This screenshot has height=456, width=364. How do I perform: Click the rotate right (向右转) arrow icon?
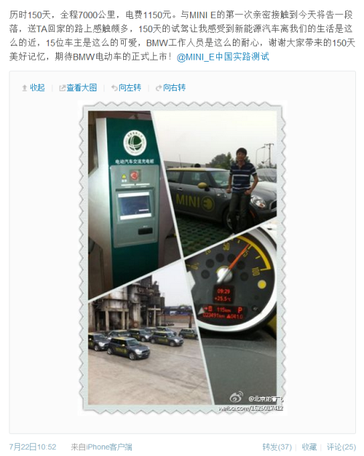(159, 88)
